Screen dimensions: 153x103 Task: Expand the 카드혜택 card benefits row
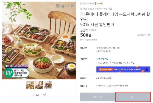click(x=149, y=48)
